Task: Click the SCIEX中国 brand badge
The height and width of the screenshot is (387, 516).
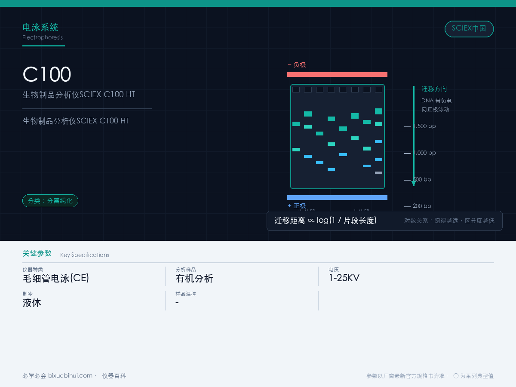Action: pos(469,29)
